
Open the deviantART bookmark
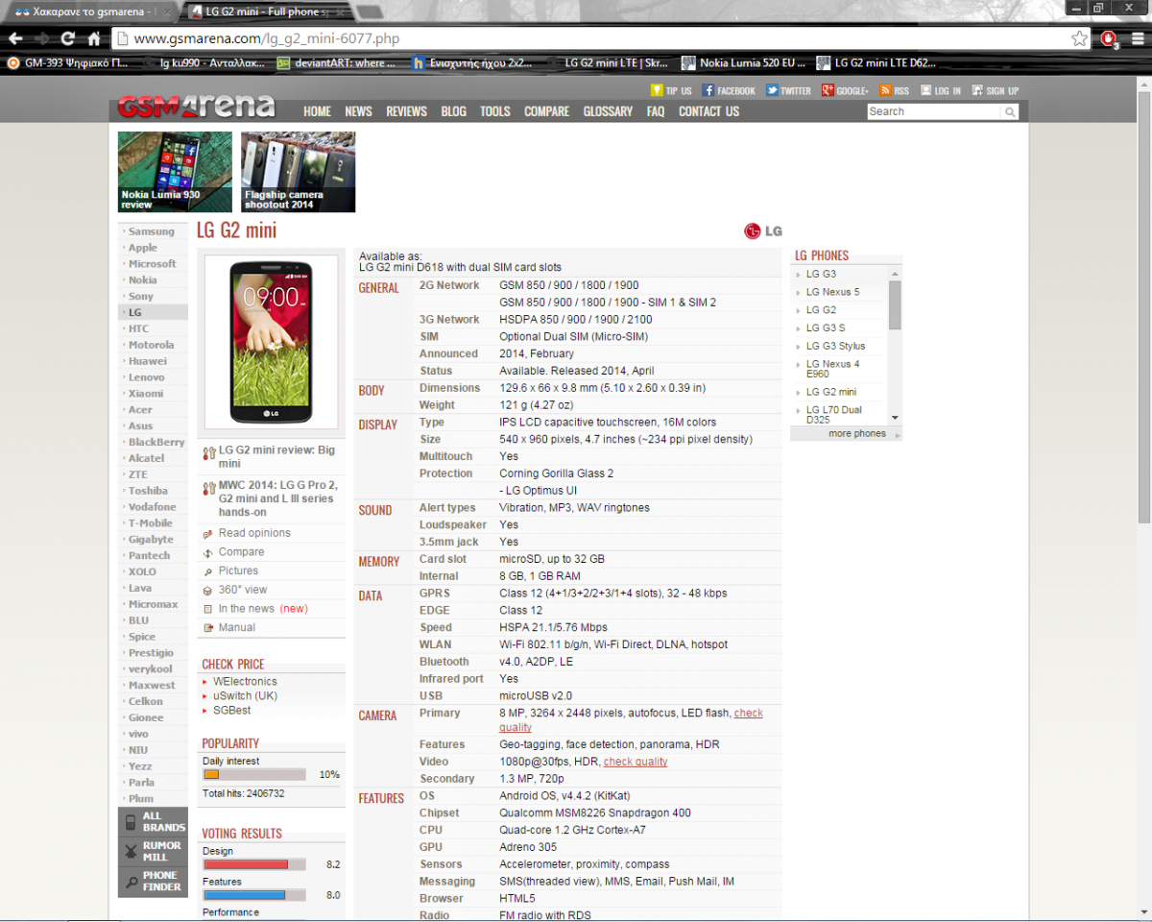click(x=337, y=63)
